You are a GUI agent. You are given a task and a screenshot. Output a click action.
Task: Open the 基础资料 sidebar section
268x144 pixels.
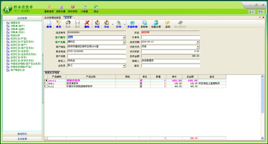[22, 134]
